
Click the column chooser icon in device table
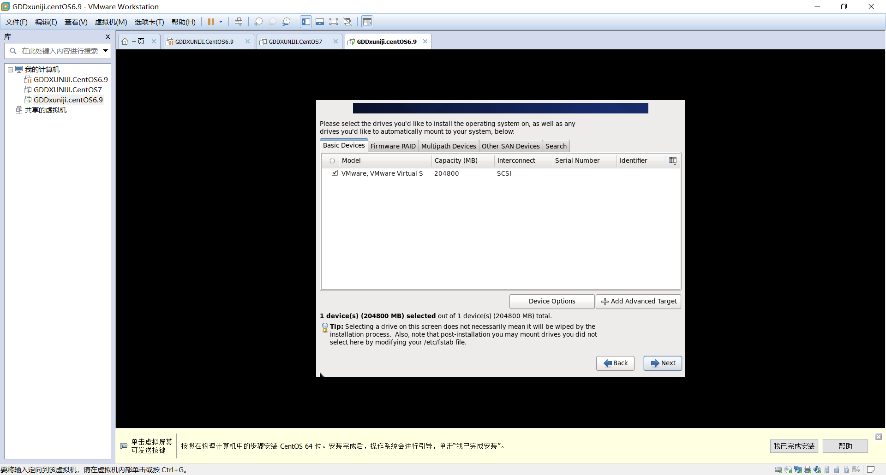point(673,160)
